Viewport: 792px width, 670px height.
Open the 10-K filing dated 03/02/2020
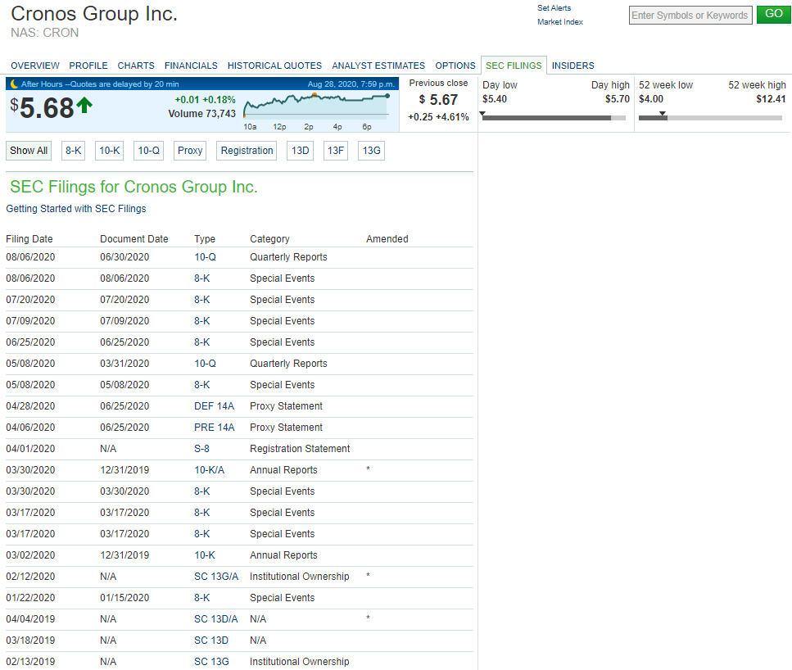point(205,555)
